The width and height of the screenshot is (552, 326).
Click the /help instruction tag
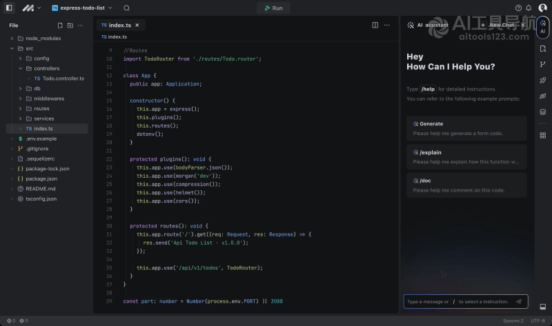(x=428, y=90)
